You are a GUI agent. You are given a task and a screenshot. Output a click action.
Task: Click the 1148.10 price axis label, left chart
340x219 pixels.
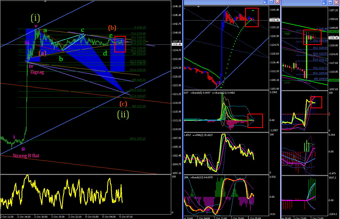(x=177, y=6)
